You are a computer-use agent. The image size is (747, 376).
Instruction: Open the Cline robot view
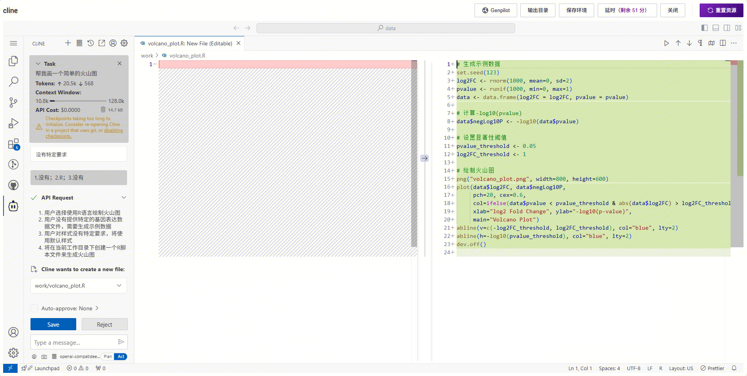point(13,206)
